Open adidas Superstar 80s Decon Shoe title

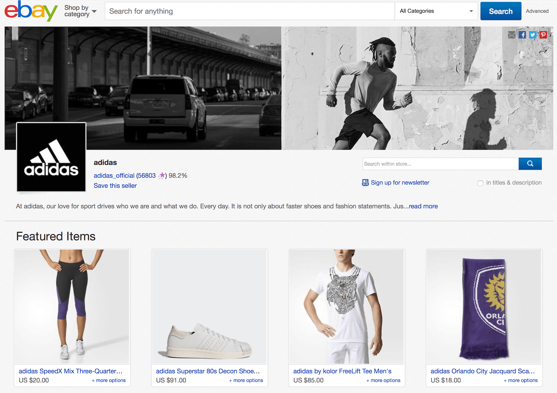208,371
